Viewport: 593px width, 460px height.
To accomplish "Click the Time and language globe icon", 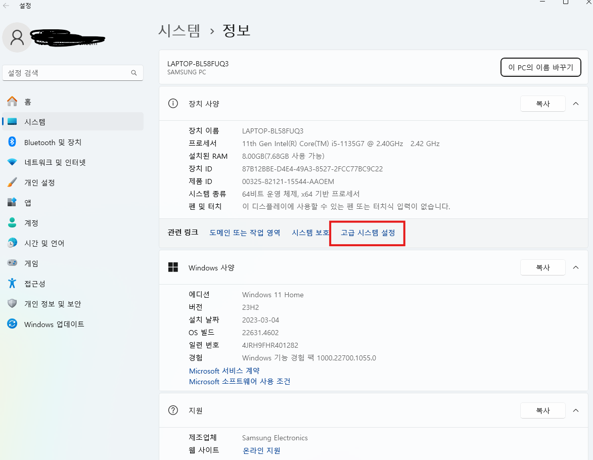I will coord(12,243).
